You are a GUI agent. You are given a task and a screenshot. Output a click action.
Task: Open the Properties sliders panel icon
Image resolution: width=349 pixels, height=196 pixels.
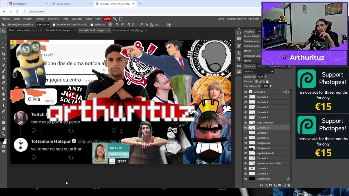pyautogui.click(x=239, y=39)
